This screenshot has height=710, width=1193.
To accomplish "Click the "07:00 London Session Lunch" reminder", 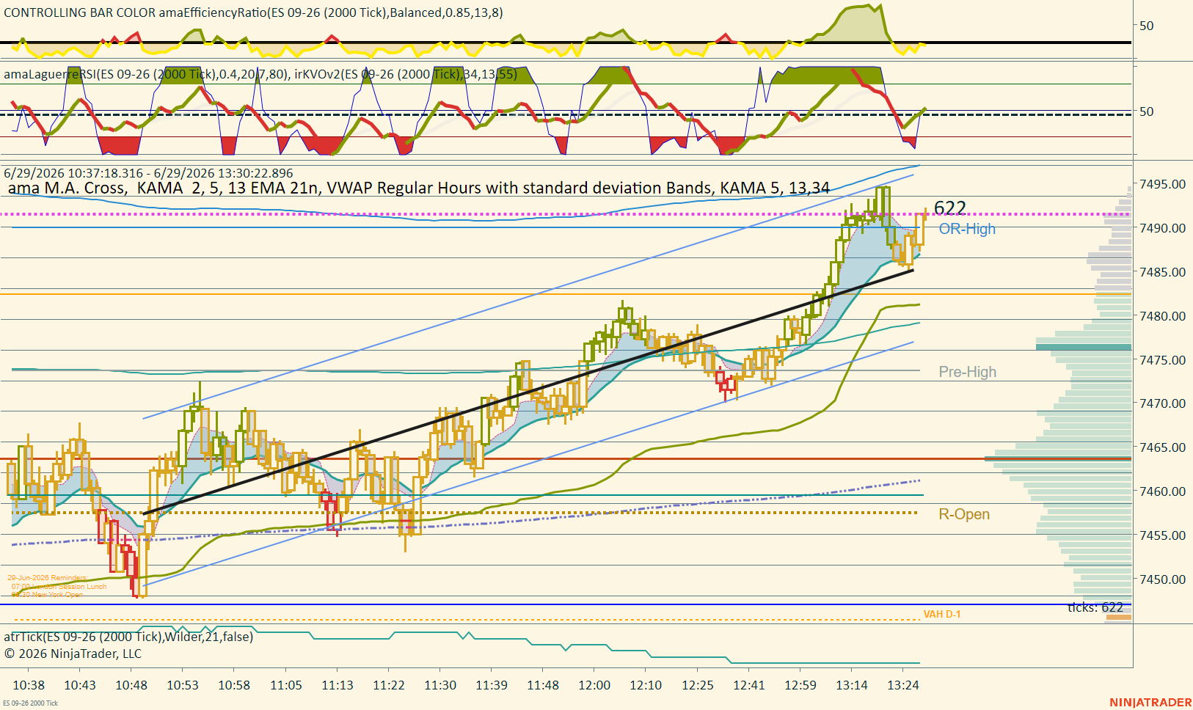I will click(59, 587).
